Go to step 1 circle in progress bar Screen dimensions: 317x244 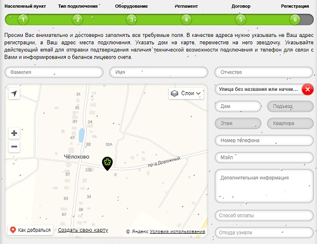(23, 20)
